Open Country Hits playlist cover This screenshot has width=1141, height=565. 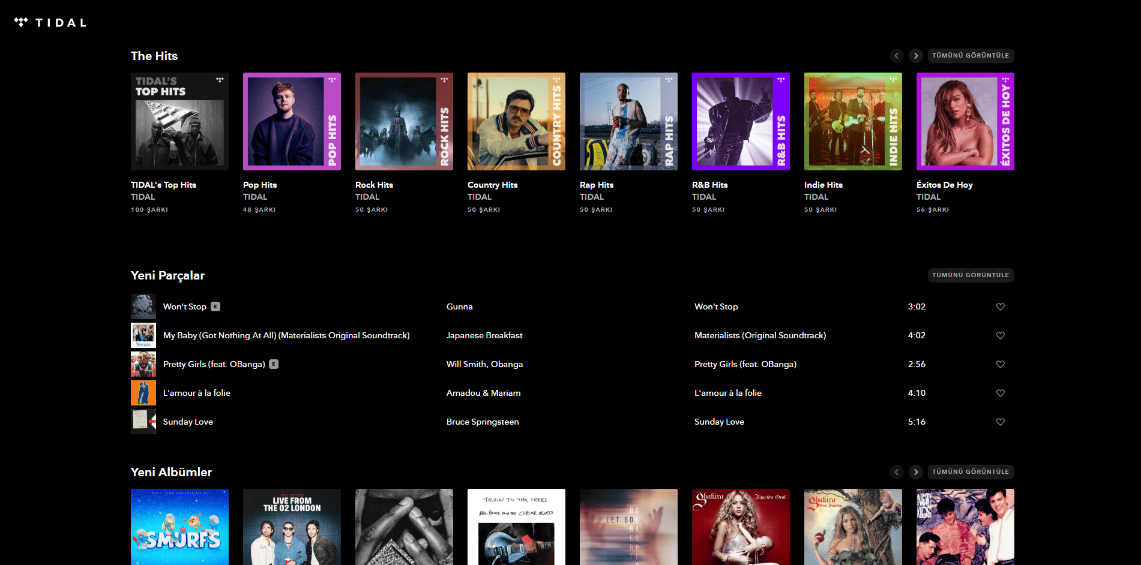tap(516, 122)
